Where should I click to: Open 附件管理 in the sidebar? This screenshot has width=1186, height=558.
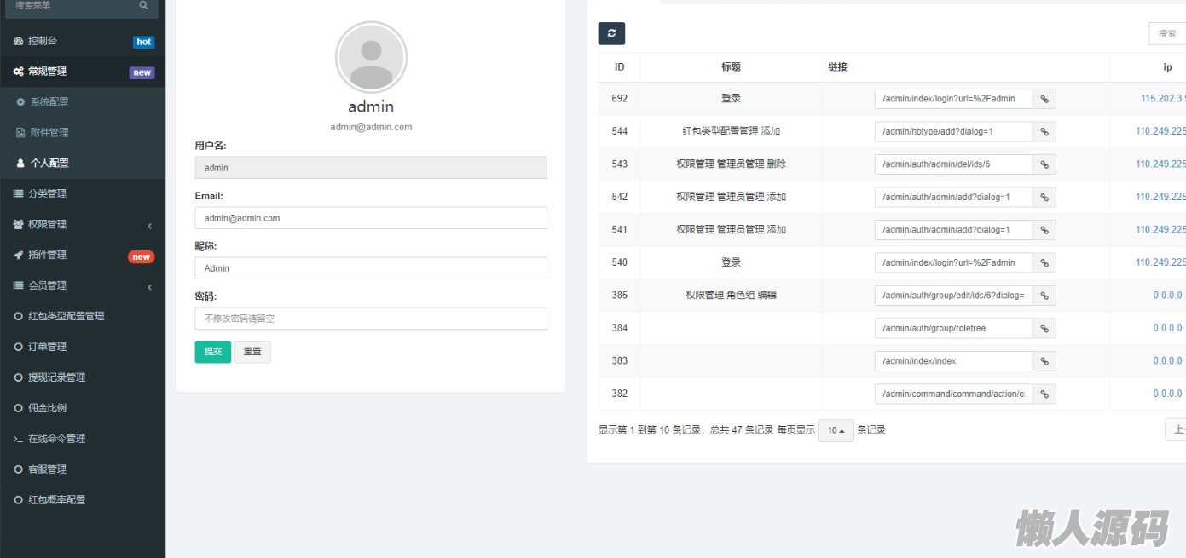49,133
